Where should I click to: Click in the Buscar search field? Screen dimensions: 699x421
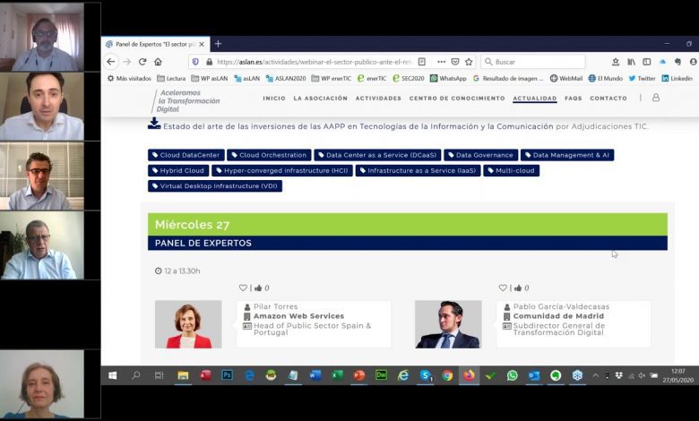533,62
